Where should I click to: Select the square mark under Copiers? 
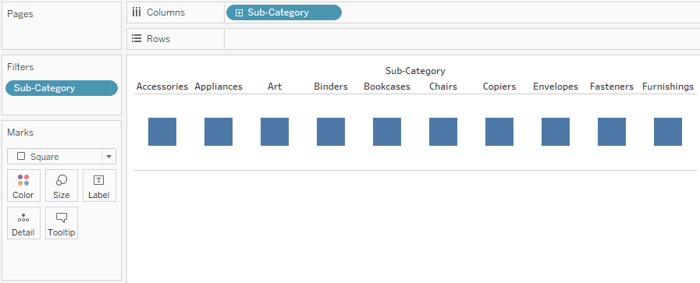tap(499, 132)
